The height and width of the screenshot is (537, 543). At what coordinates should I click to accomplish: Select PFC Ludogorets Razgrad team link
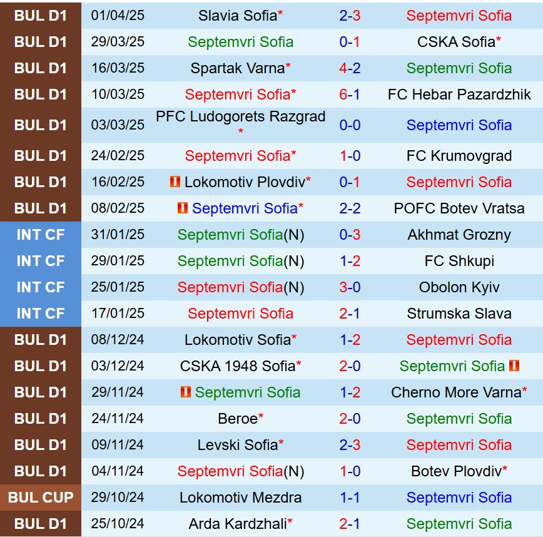click(240, 117)
